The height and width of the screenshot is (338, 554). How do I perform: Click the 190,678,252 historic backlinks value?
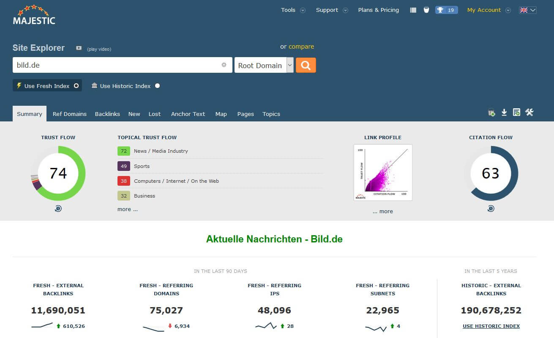pos(491,310)
